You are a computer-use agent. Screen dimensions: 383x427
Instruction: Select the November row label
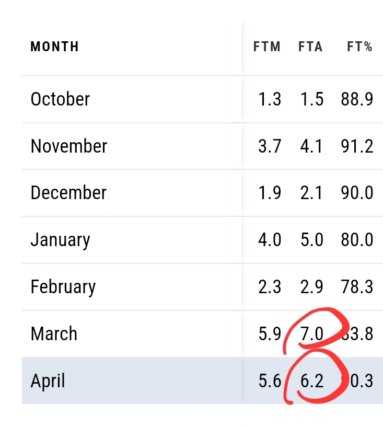point(69,146)
